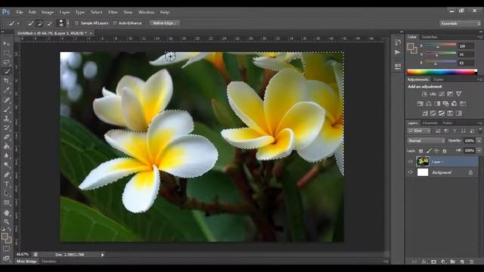
Task: Select the Zoom tool
Action: [x=6, y=221]
